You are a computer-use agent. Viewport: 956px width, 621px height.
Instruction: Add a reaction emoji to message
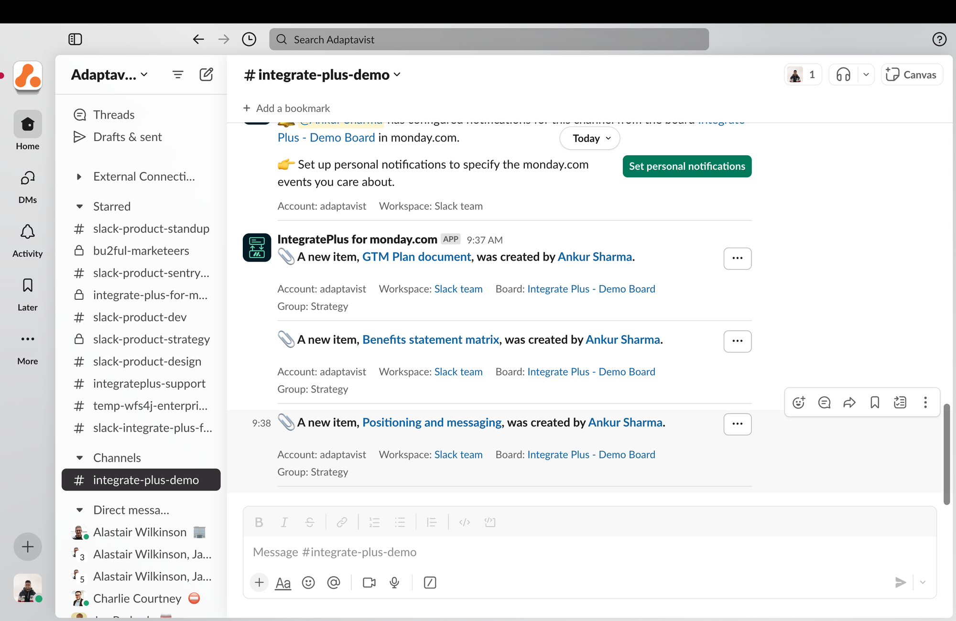[x=799, y=403]
